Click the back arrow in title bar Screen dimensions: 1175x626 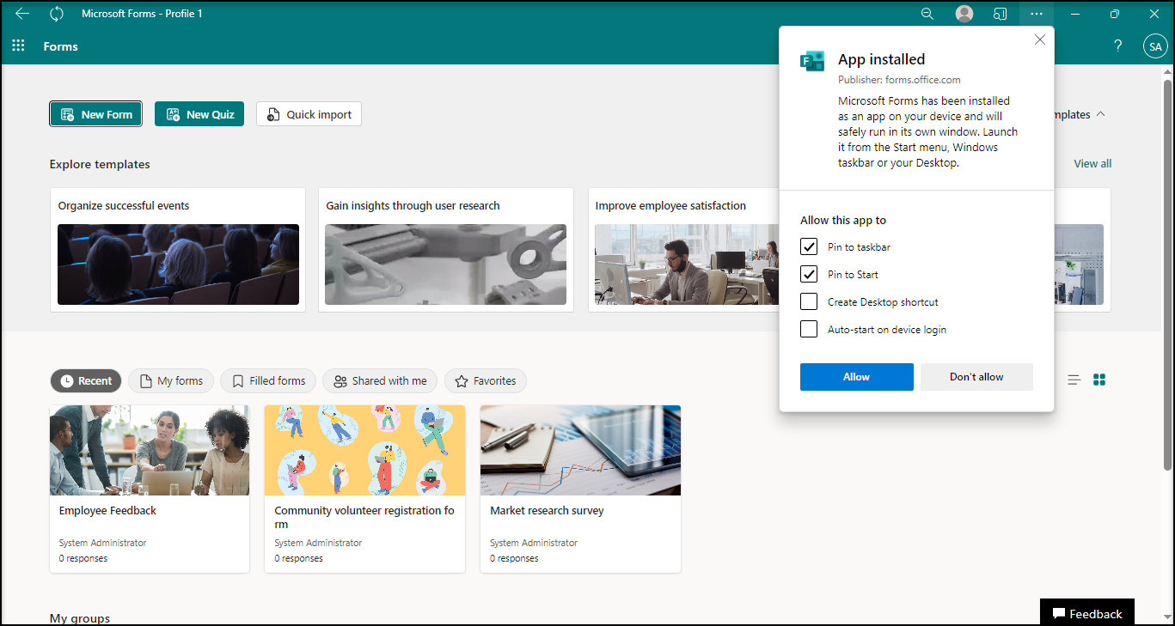[x=22, y=14]
